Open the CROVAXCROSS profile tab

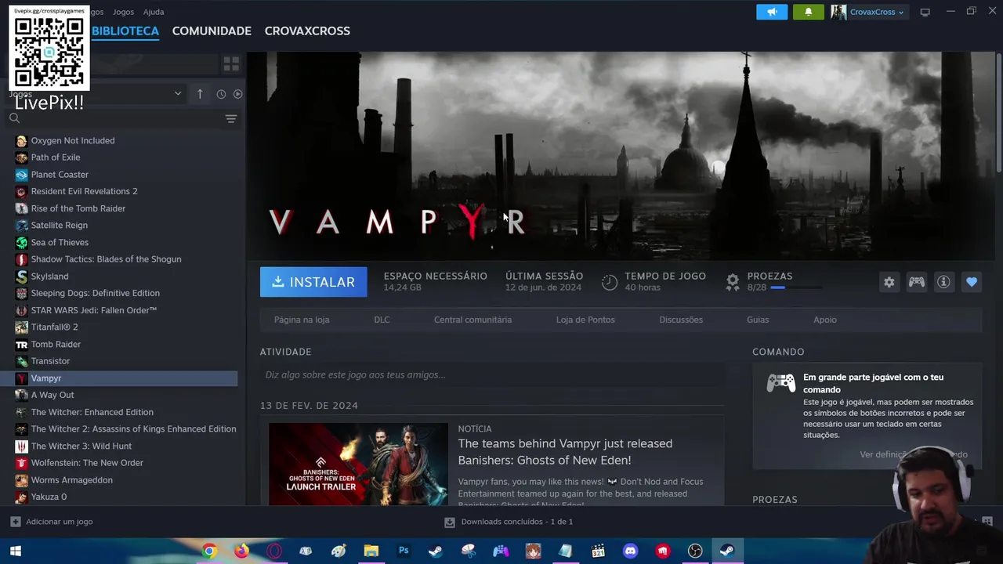pos(307,31)
